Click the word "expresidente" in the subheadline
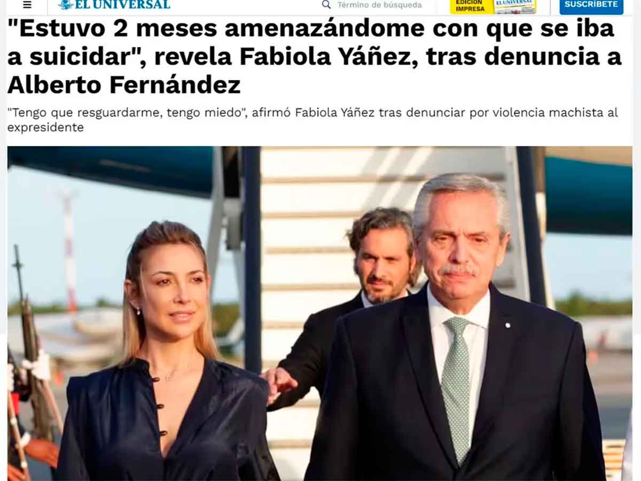The height and width of the screenshot is (481, 641). click(x=45, y=128)
